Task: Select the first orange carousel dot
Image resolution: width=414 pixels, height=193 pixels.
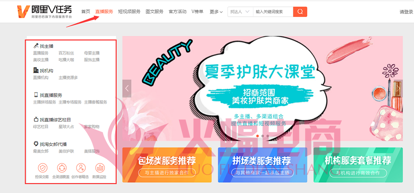Action: point(257,136)
